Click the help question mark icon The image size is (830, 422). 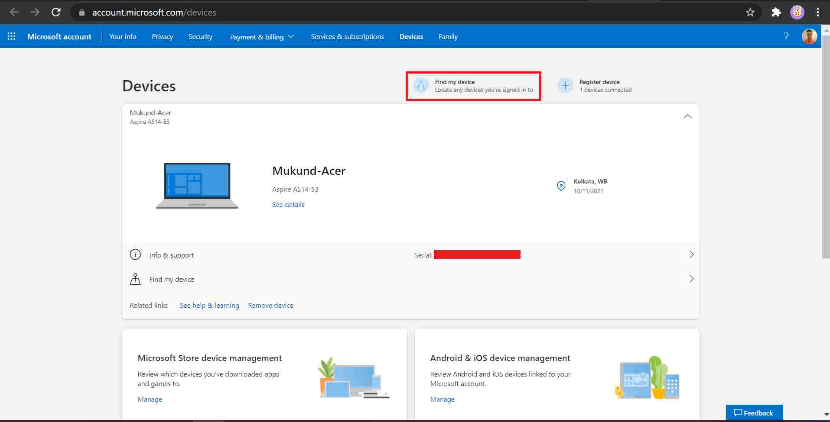(786, 36)
